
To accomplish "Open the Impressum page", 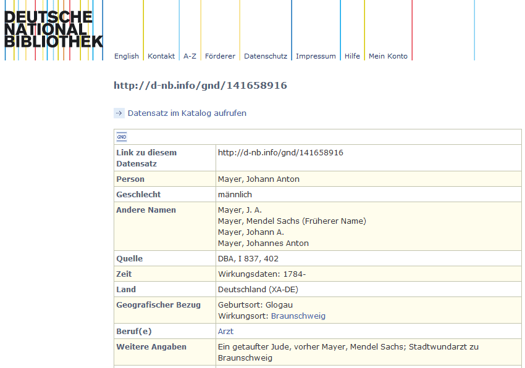I will tap(316, 56).
